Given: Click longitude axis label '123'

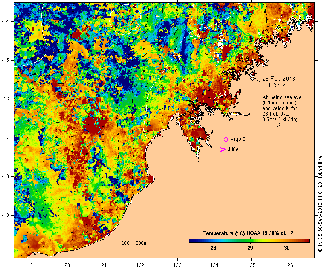Looking at the screenshot, I should pyautogui.click(x=177, y=265).
